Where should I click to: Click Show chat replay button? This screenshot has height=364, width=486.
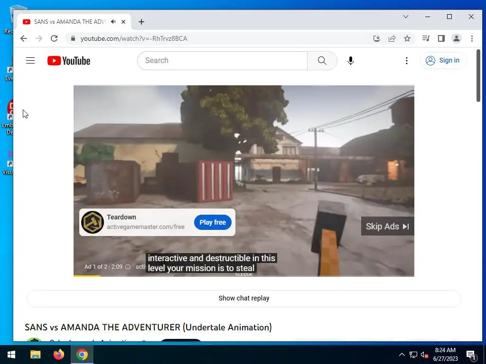tap(243, 299)
